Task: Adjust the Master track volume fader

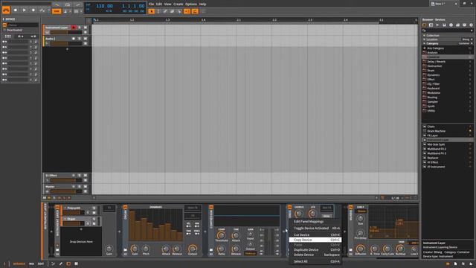Action: [66, 191]
